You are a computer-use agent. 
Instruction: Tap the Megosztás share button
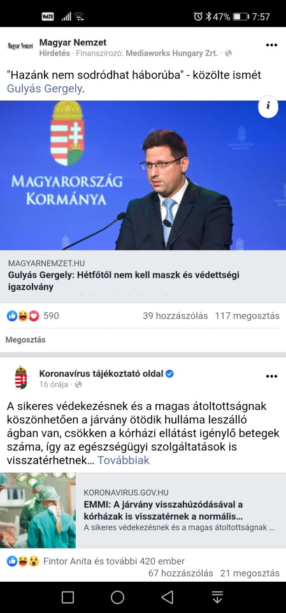tap(25, 340)
